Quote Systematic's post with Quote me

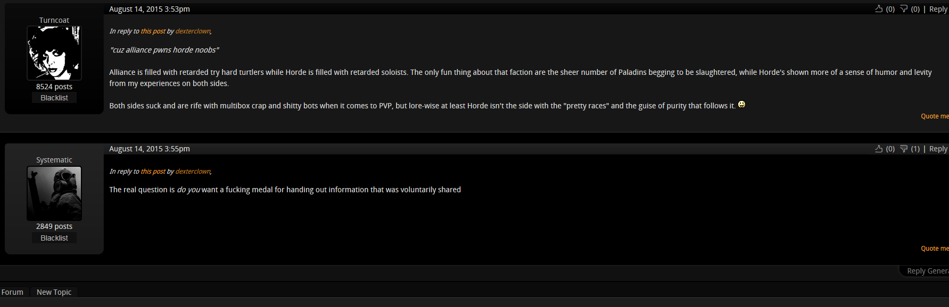[935, 249]
